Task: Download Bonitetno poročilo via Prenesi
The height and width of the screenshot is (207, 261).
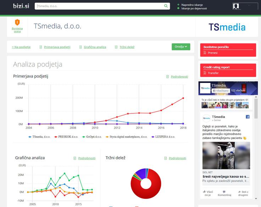Action: point(212,53)
